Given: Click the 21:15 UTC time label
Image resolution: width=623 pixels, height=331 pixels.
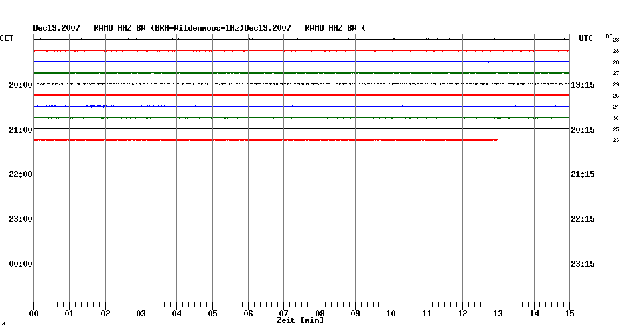Looking at the screenshot, I should (583, 174).
